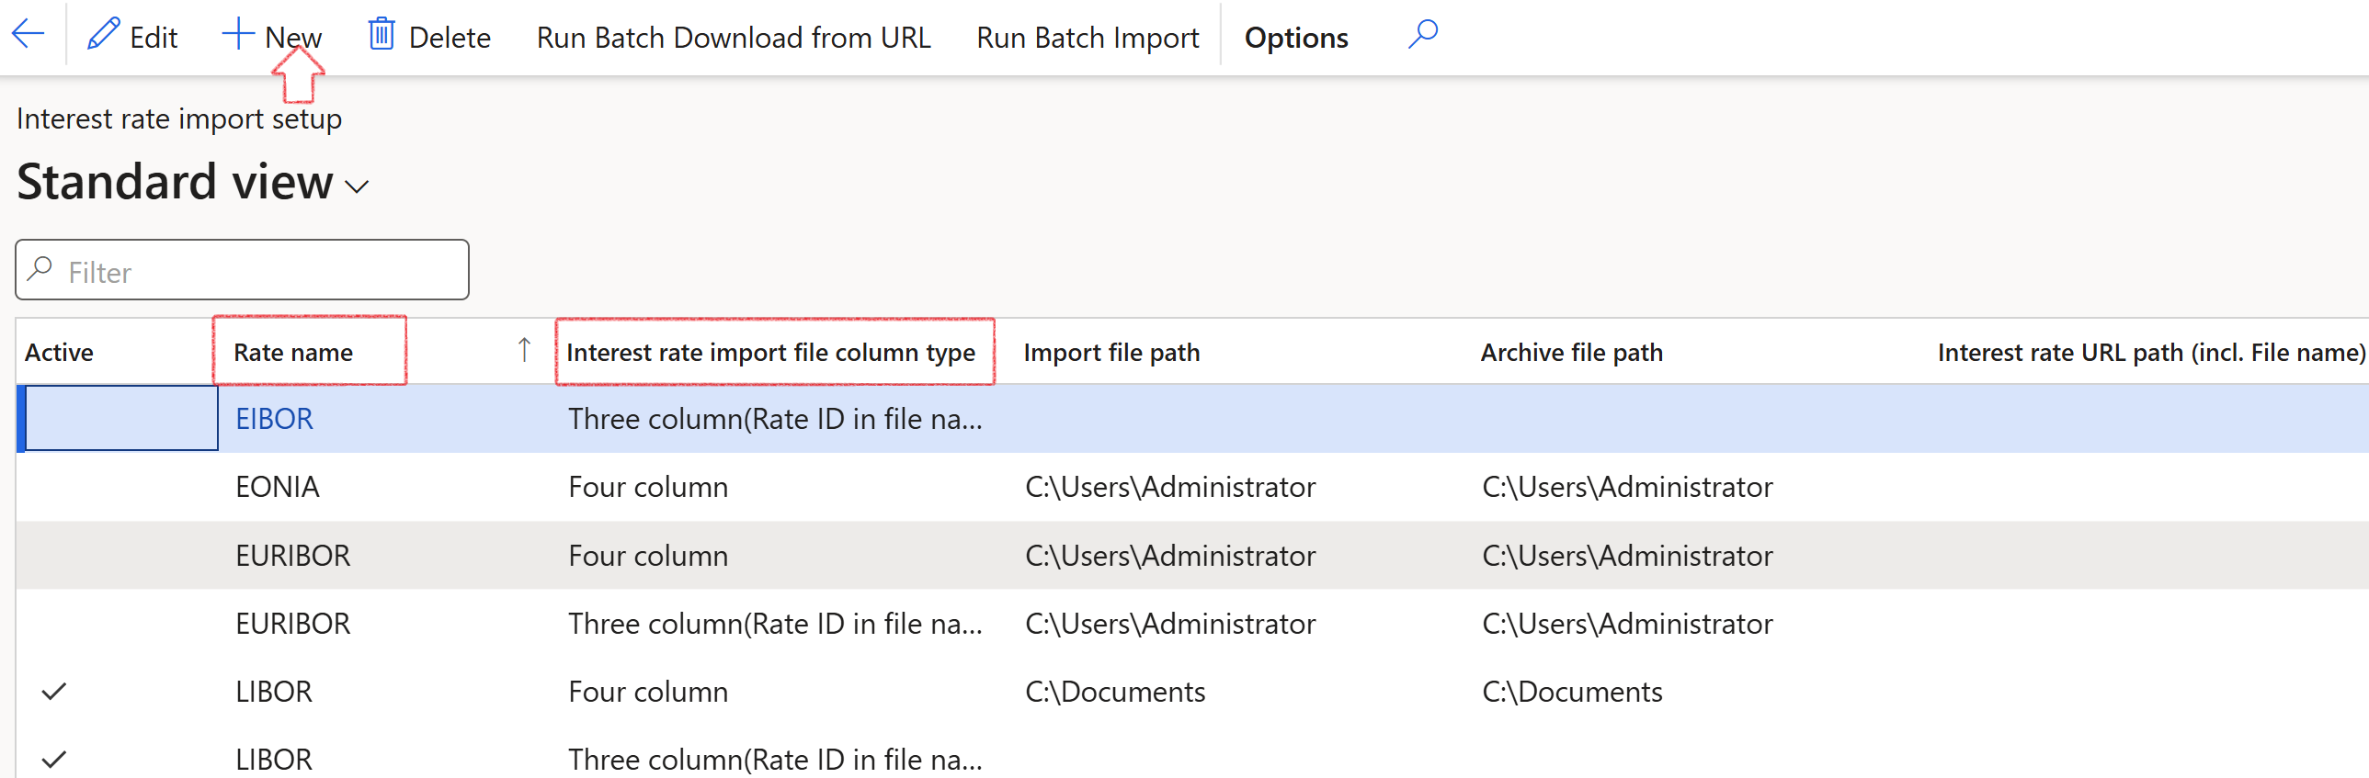This screenshot has width=2369, height=778.
Task: Select LIBOR in the Three column row
Action: point(273,760)
